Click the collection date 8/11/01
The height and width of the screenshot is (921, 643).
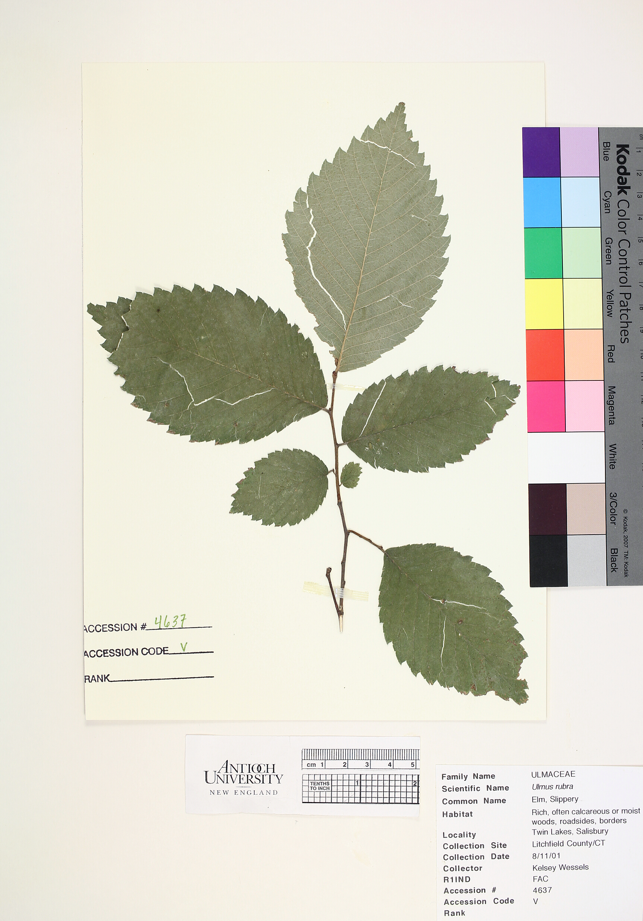click(x=546, y=856)
